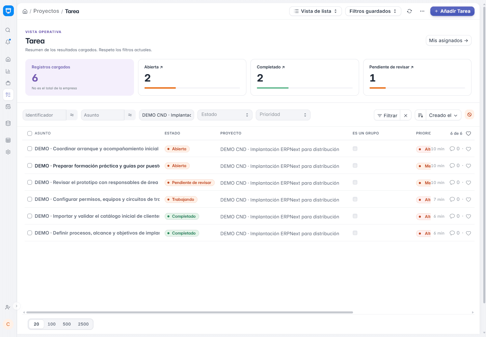Check the Importar y validar task row
The image size is (486, 337).
tap(30, 216)
